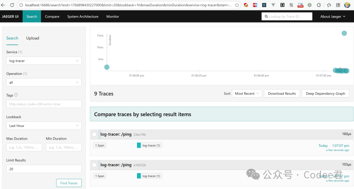354x189 pixels.
Task: Open the Sort dropdown showing Most Recent
Action: coord(247,94)
